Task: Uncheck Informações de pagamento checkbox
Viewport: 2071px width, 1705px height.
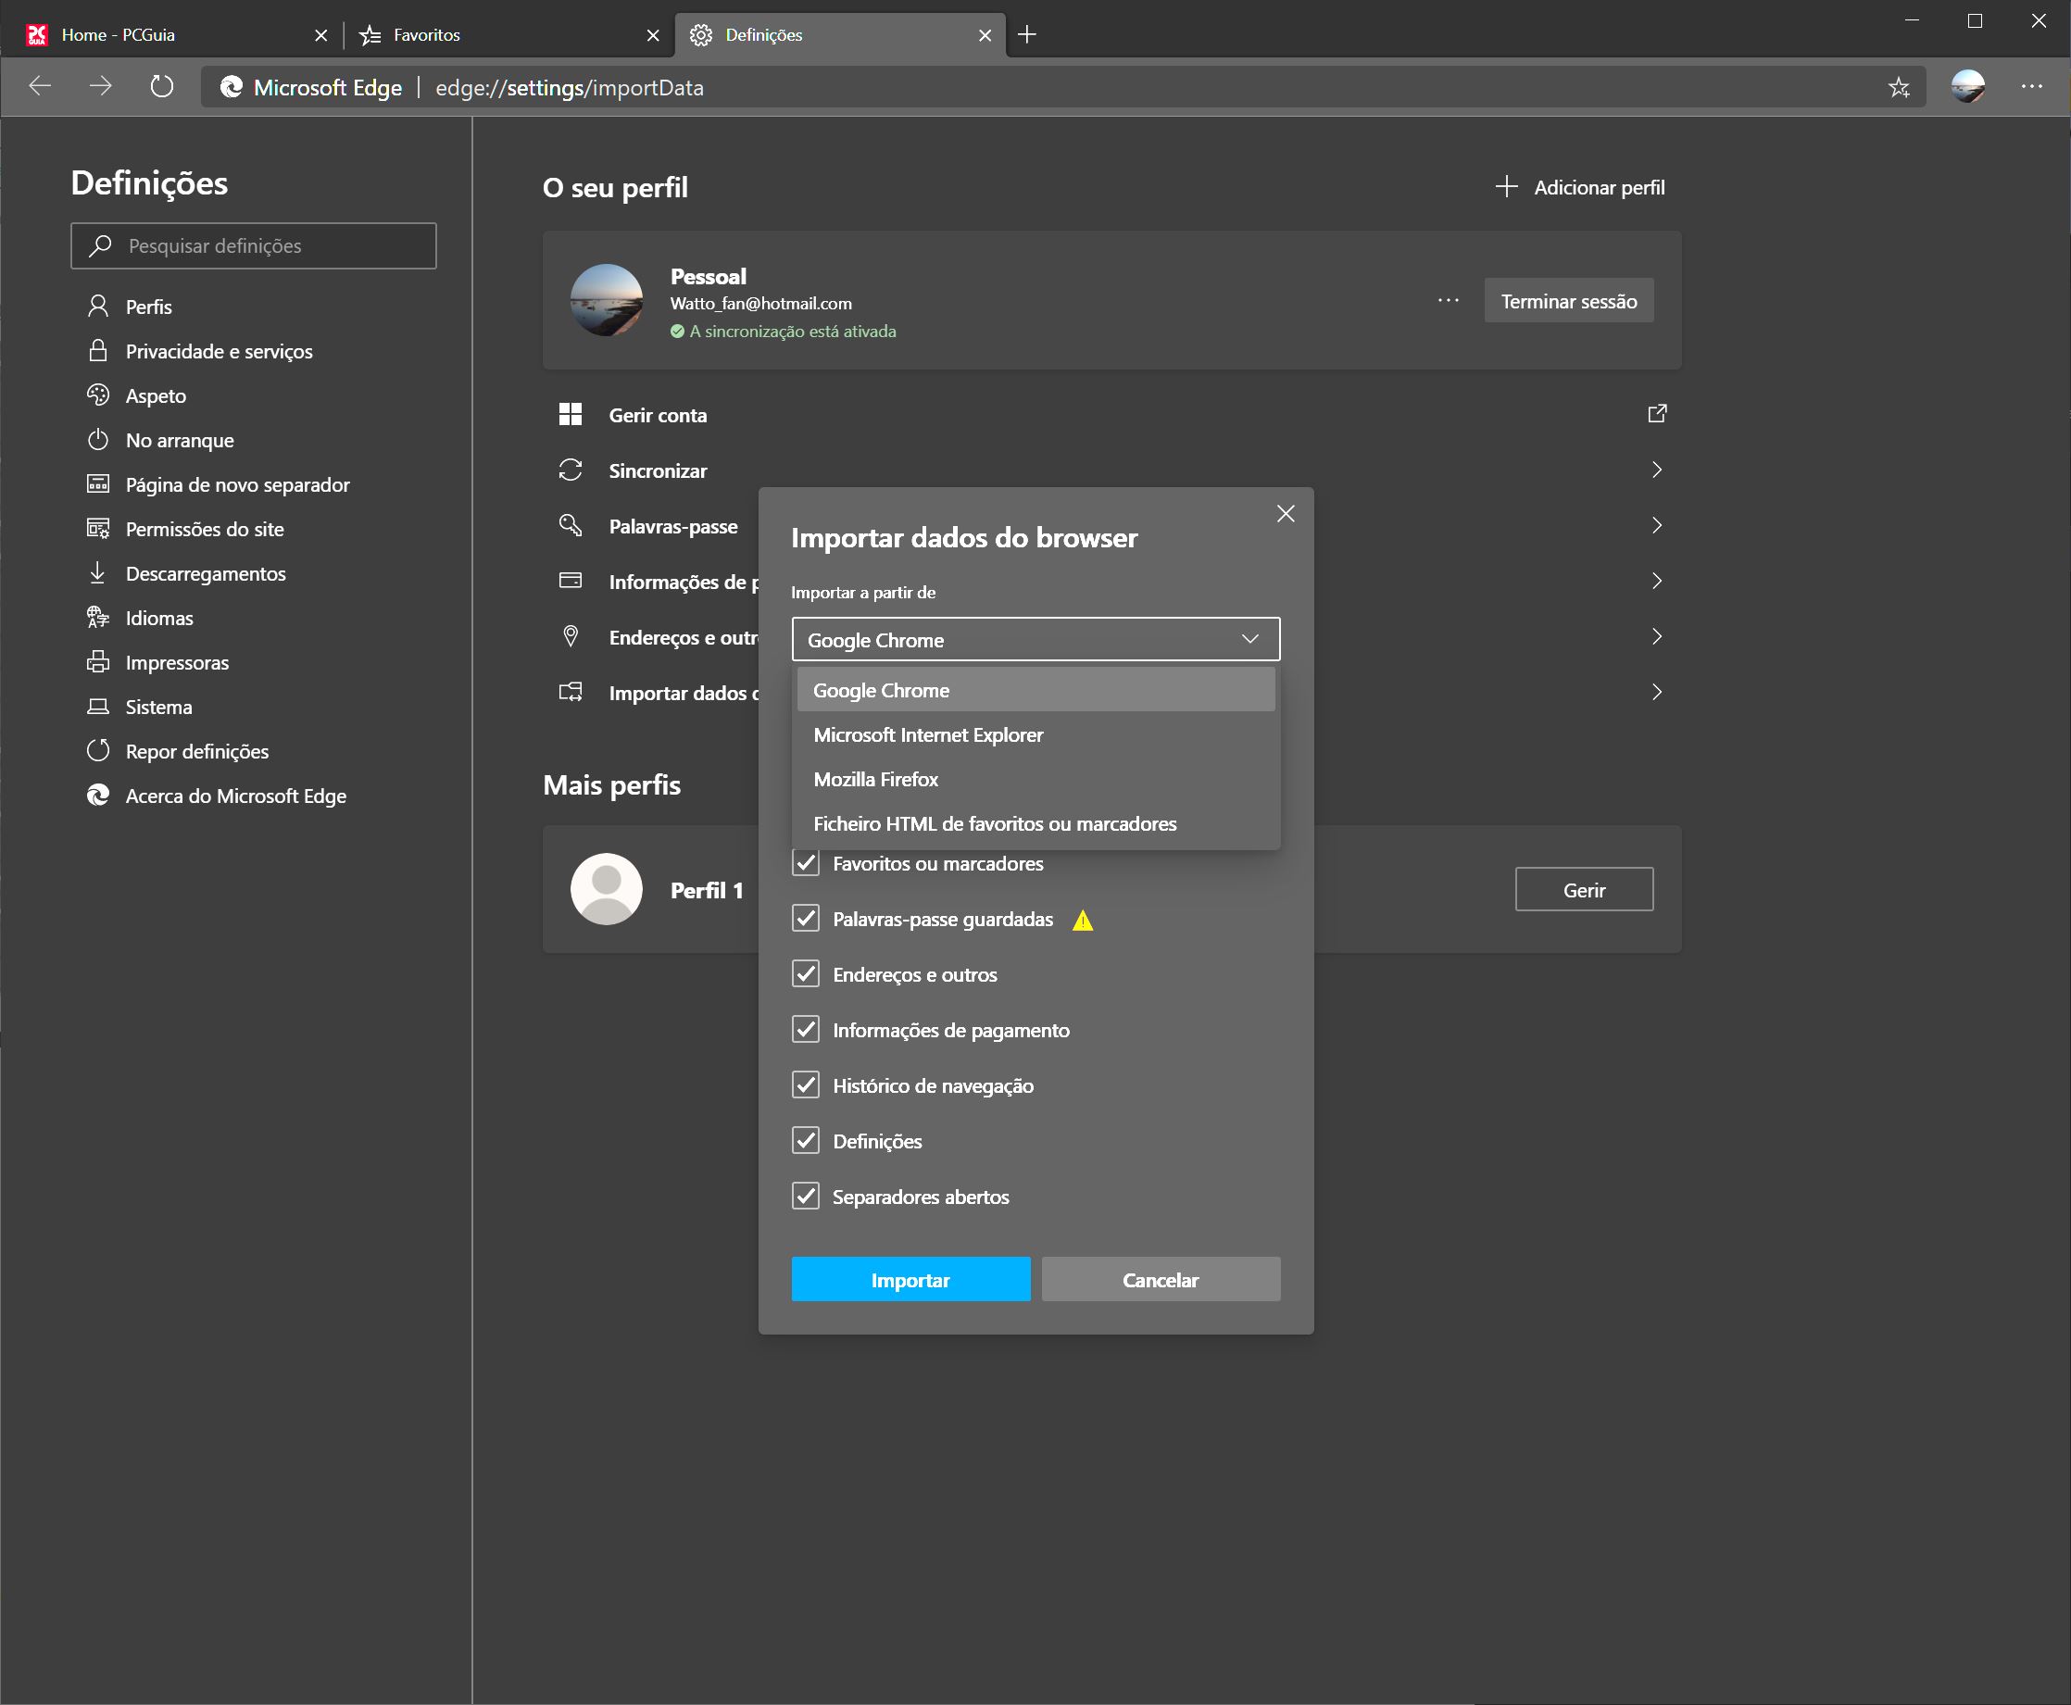Action: click(805, 1029)
